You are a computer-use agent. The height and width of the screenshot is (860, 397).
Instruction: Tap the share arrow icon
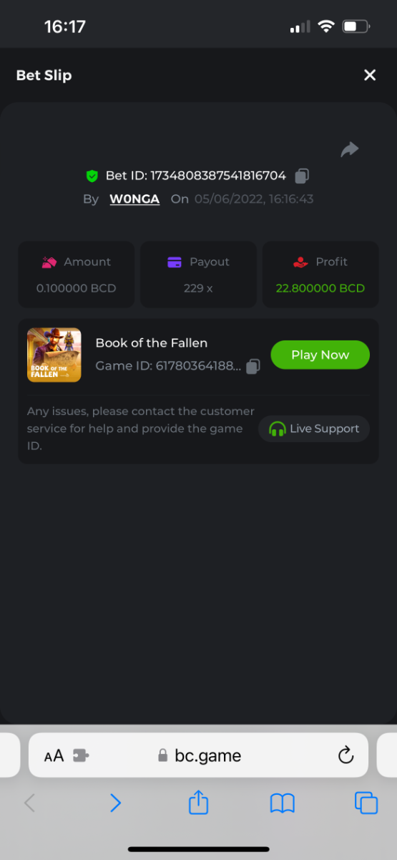coord(350,149)
